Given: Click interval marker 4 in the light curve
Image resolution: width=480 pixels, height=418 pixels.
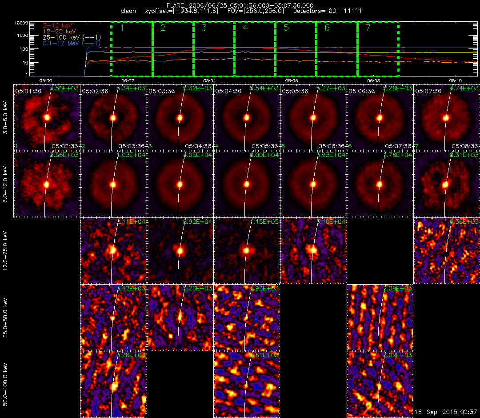Looking at the screenshot, I should tap(245, 28).
